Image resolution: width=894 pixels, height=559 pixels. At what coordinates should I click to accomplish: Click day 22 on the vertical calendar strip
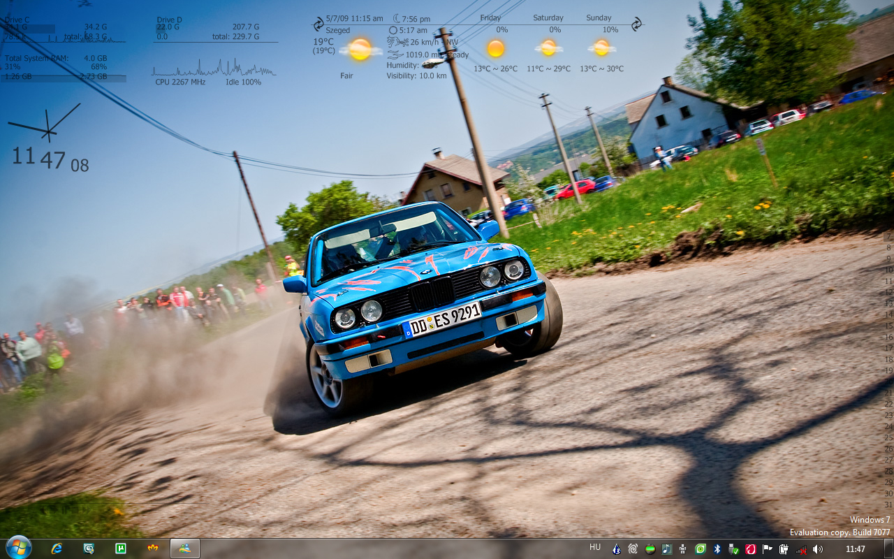pyautogui.click(x=888, y=404)
